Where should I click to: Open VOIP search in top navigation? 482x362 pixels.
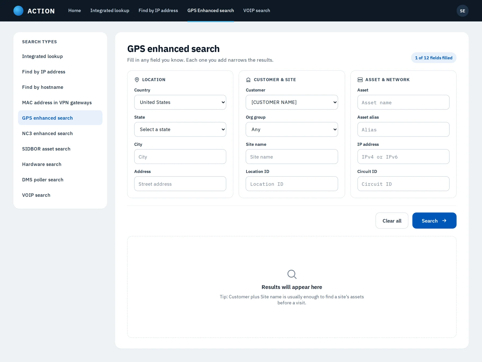coord(257,10)
